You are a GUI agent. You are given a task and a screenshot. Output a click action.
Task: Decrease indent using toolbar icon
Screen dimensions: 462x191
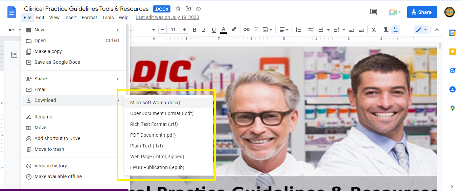coord(352,30)
